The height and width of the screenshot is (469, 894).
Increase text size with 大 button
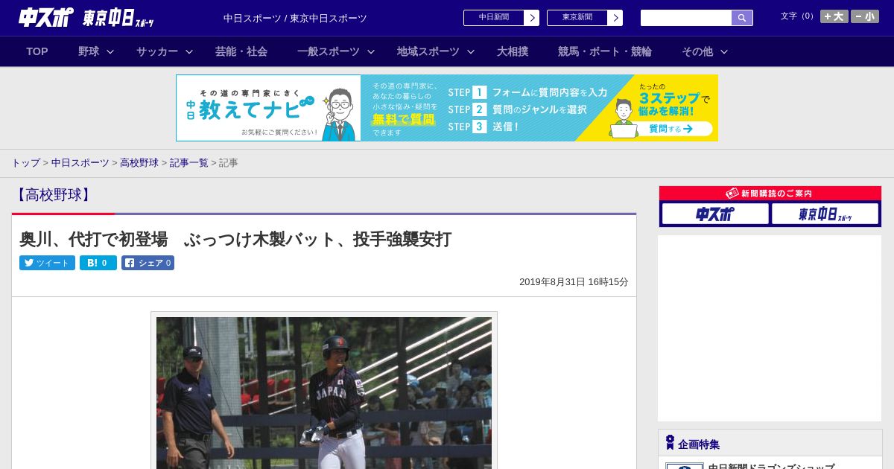click(834, 16)
